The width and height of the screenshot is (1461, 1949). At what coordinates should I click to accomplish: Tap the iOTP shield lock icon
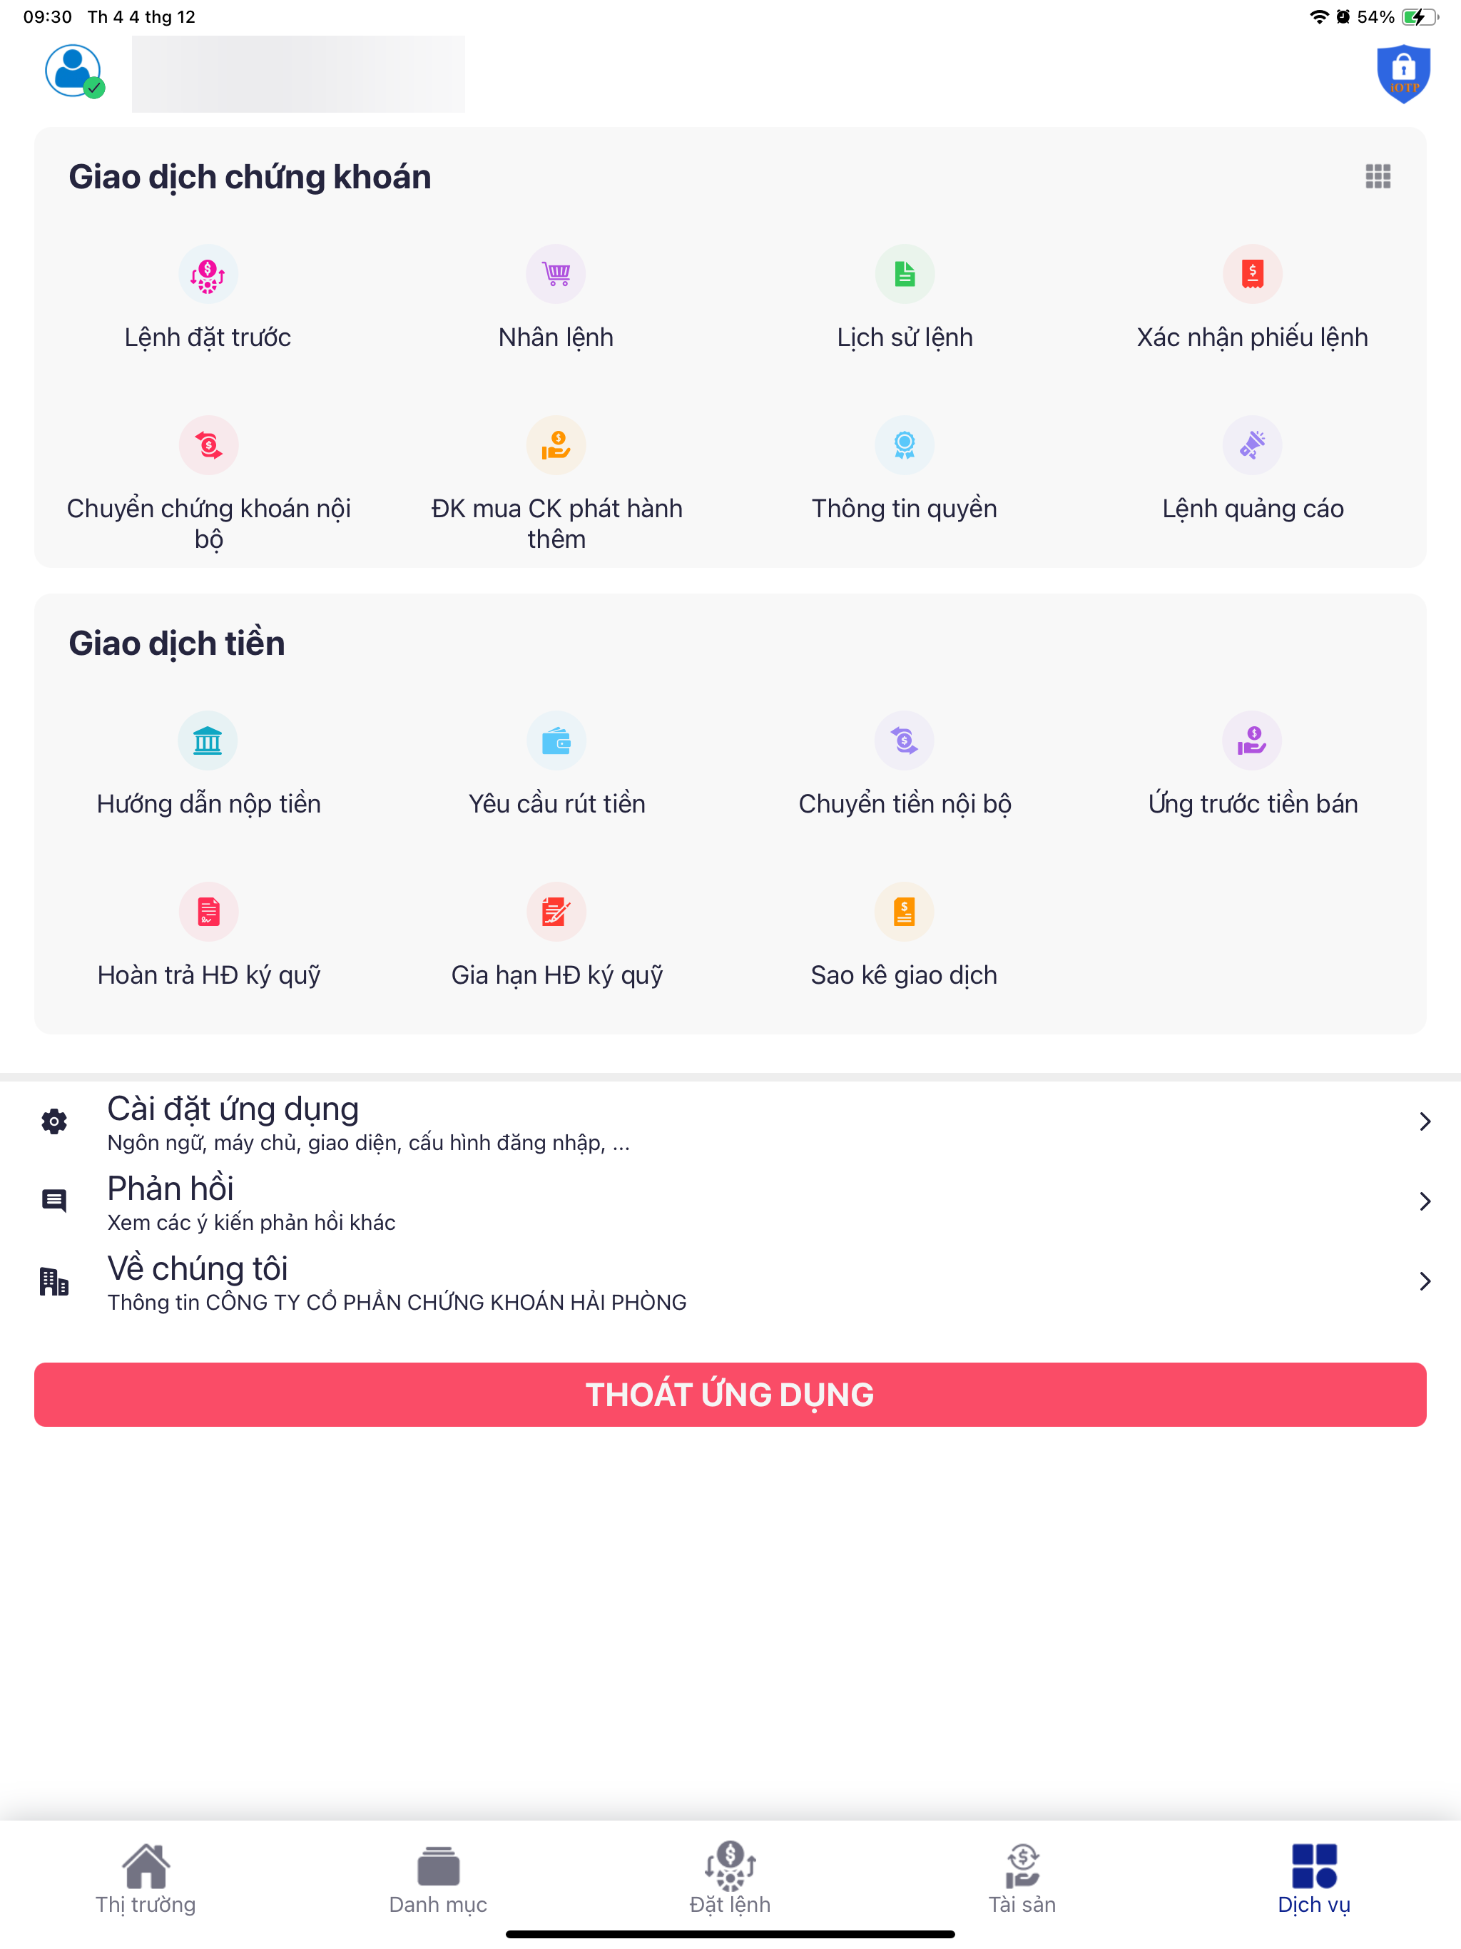click(x=1403, y=73)
